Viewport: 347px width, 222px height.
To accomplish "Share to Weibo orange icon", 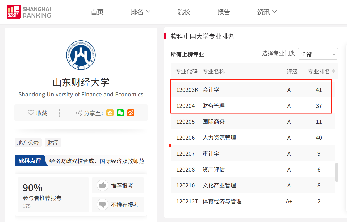I will tap(131, 113).
